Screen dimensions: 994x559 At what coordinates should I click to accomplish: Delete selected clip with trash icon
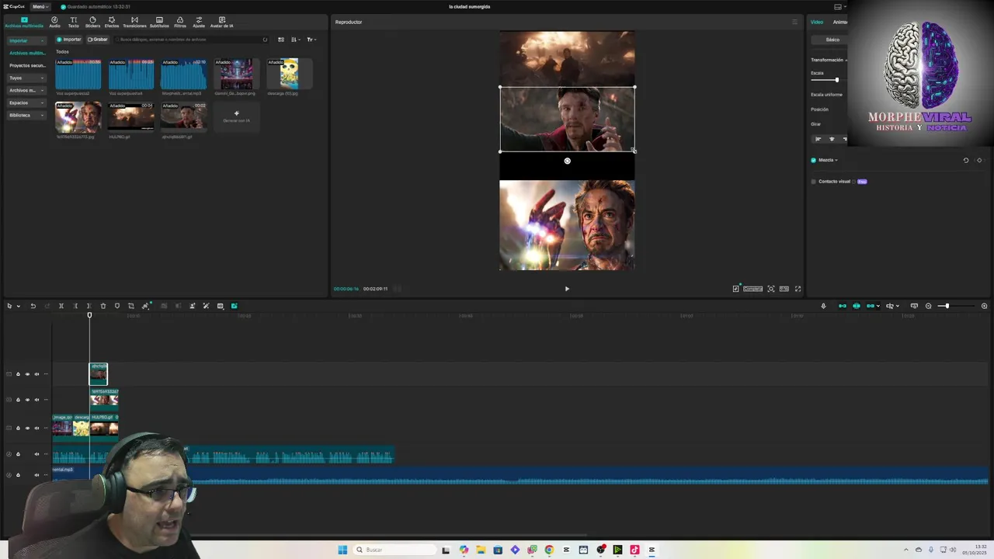(x=103, y=306)
